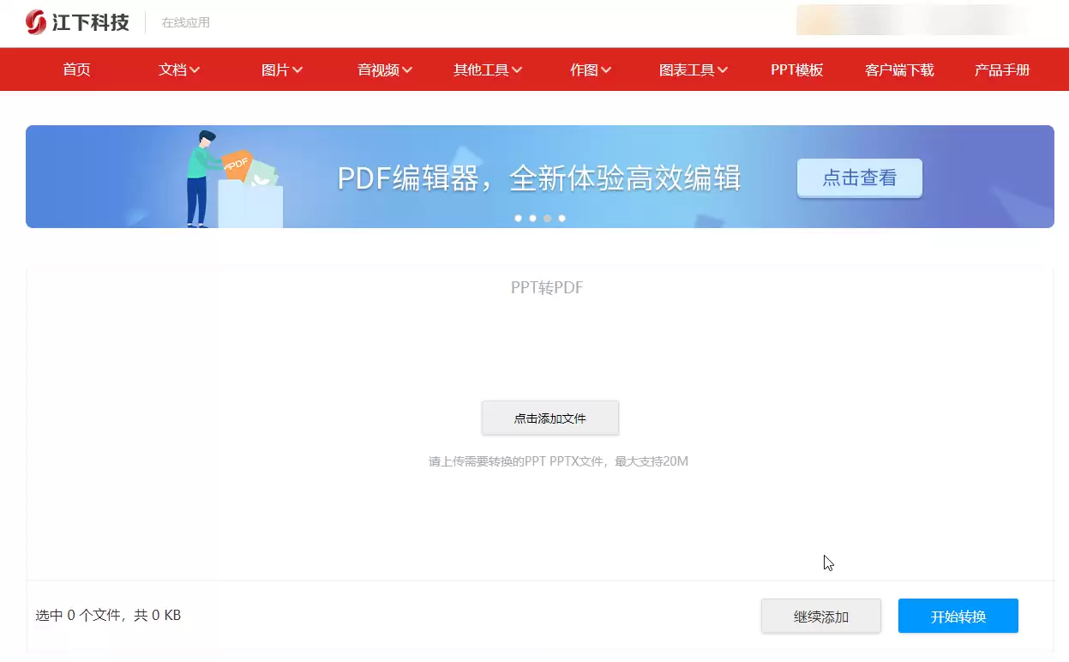
Task: Open the 其他工具 dropdown
Action: 487,69
